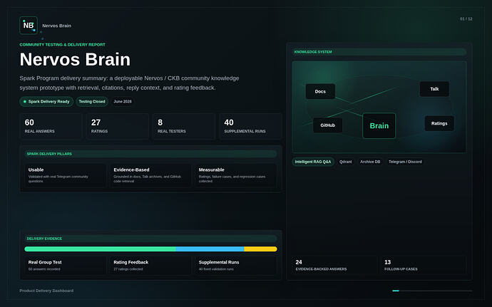Select the Docs node in the diagram
The width and height of the screenshot is (492, 307).
click(x=320, y=91)
